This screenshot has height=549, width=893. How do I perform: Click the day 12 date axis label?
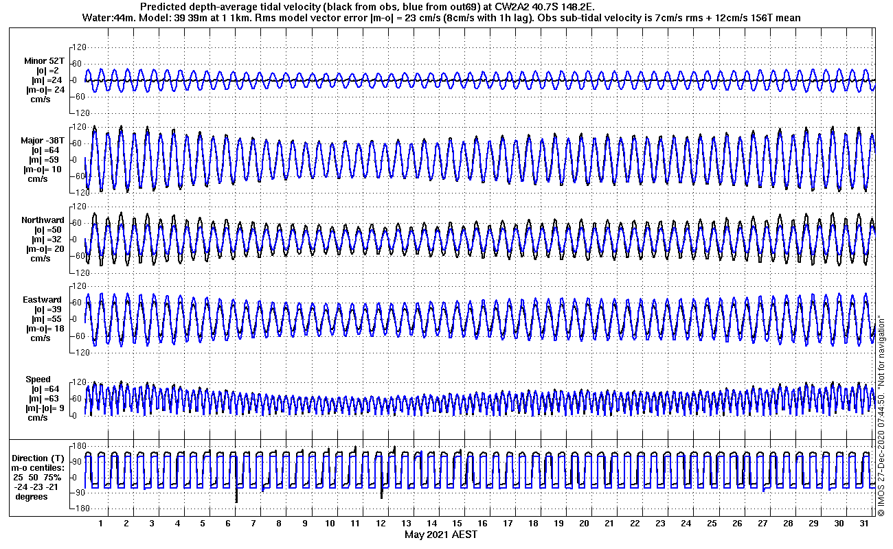pyautogui.click(x=381, y=524)
